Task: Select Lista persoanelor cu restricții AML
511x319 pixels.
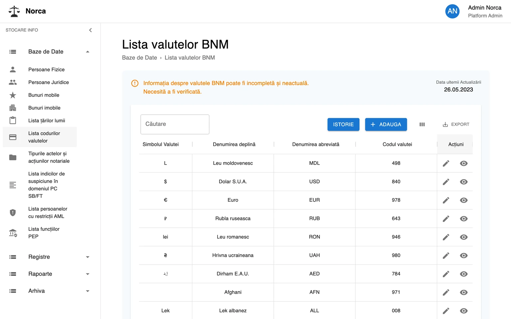Action: 48,213
